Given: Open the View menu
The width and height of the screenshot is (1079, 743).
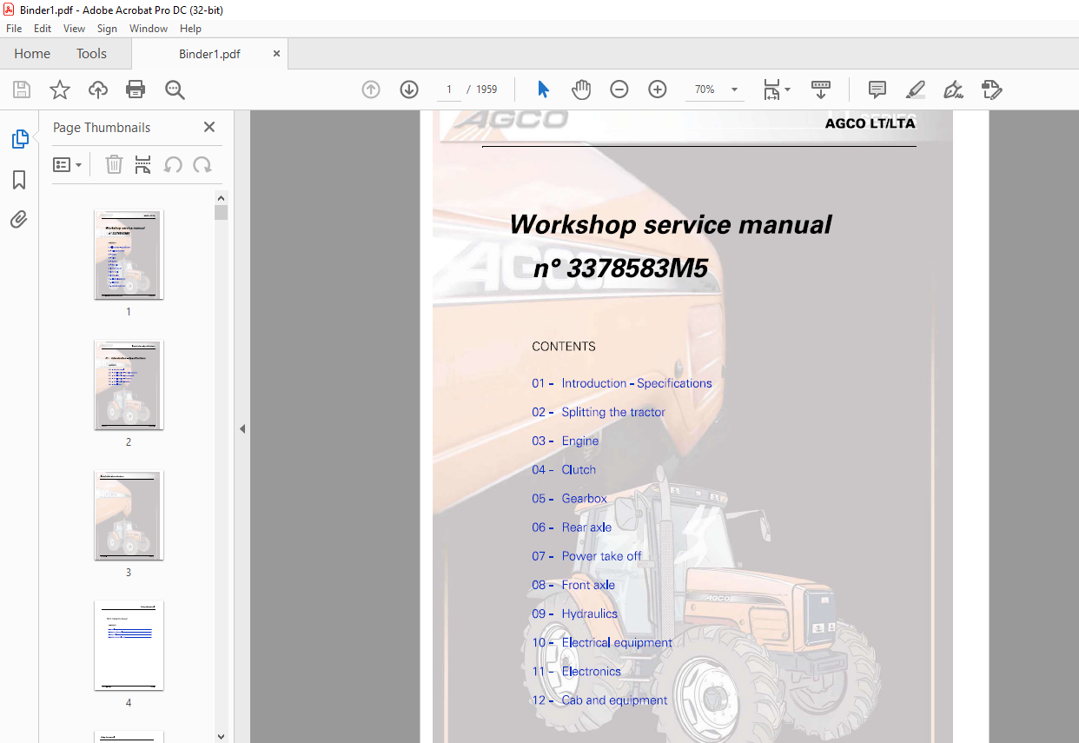Looking at the screenshot, I should (x=75, y=29).
